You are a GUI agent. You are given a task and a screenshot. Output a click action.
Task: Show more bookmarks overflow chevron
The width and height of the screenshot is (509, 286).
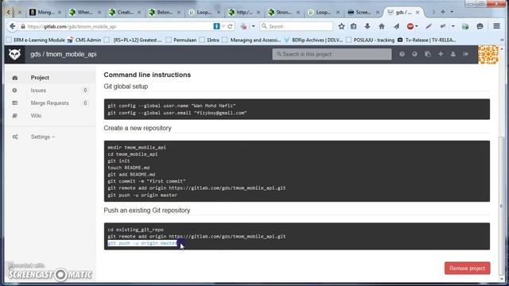pos(502,40)
